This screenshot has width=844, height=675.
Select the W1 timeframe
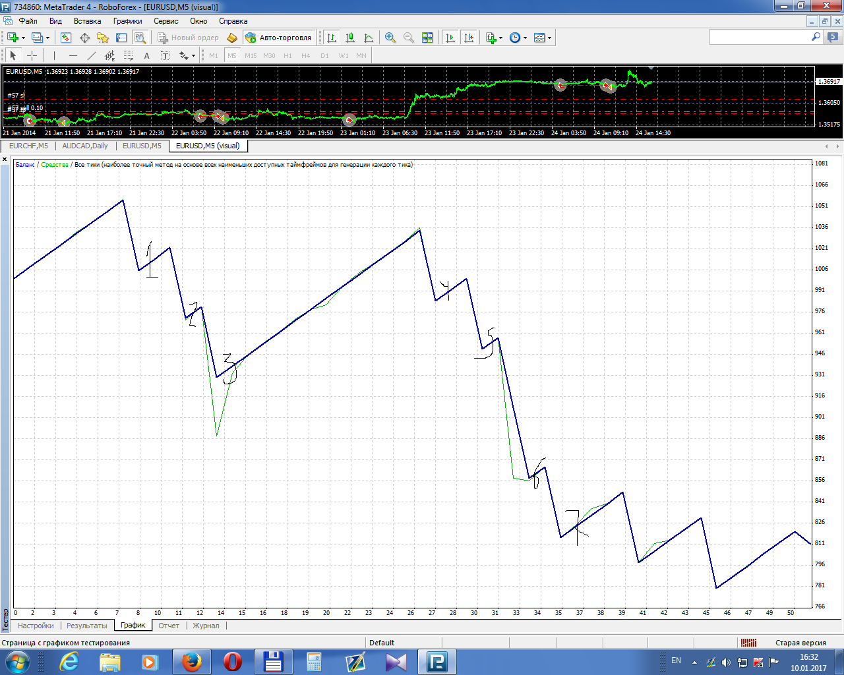pos(344,55)
